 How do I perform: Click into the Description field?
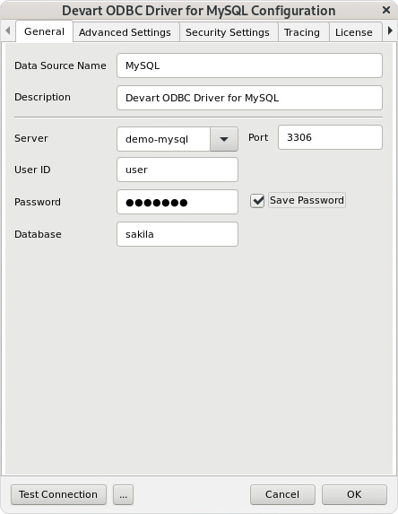coord(249,98)
